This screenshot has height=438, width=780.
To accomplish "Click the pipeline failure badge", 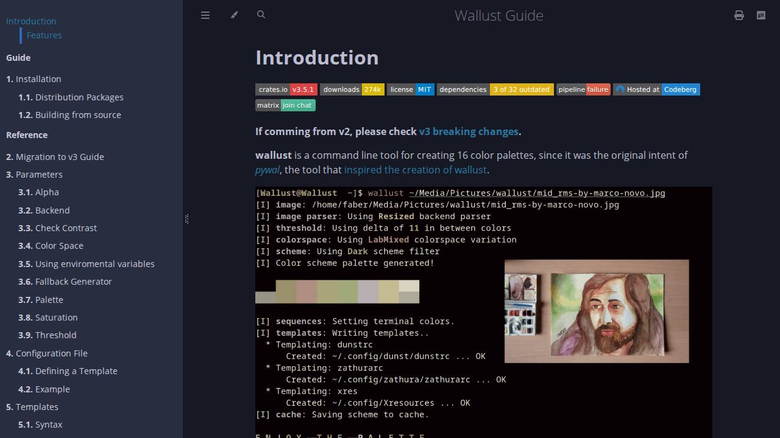I will (x=583, y=89).
